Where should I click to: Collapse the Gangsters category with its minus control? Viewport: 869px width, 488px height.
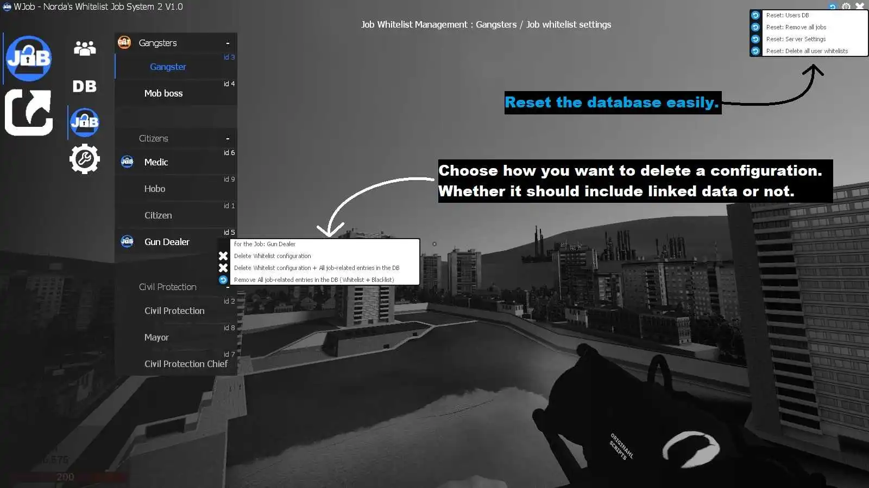(229, 43)
